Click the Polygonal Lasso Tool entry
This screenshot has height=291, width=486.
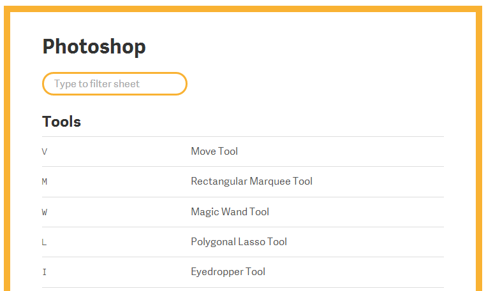point(239,242)
